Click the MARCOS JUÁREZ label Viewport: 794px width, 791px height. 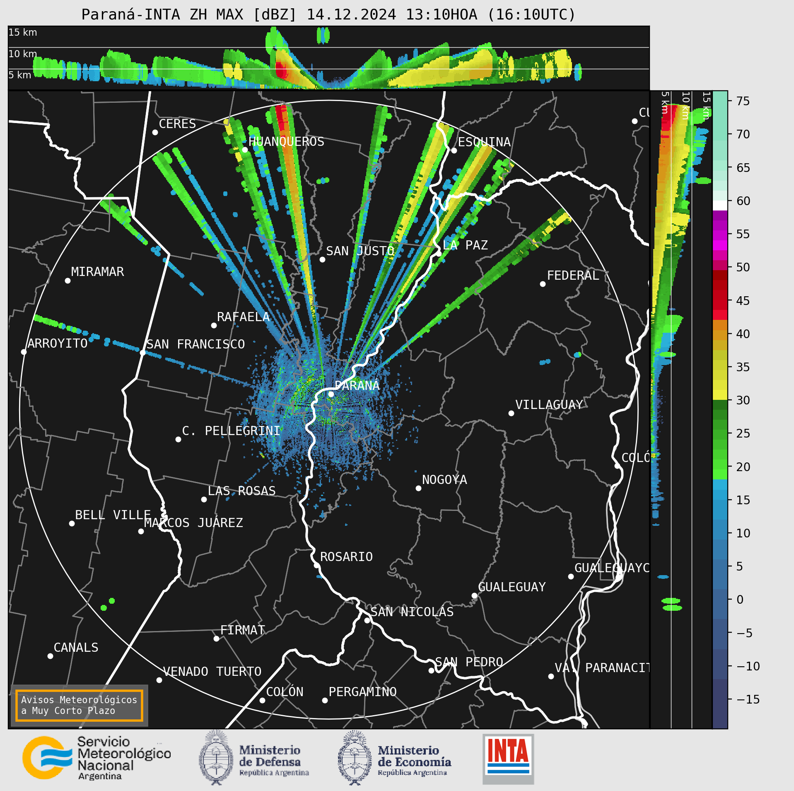(x=193, y=522)
